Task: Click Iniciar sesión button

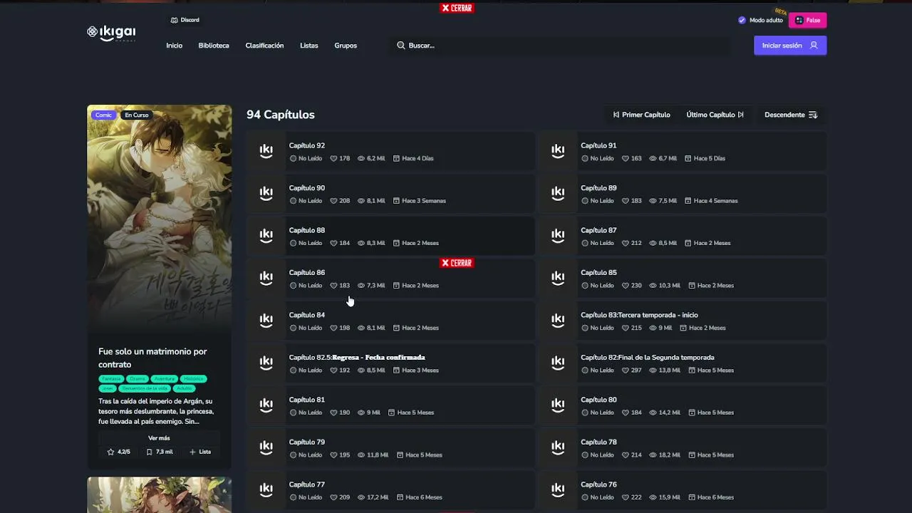Action: click(x=790, y=46)
